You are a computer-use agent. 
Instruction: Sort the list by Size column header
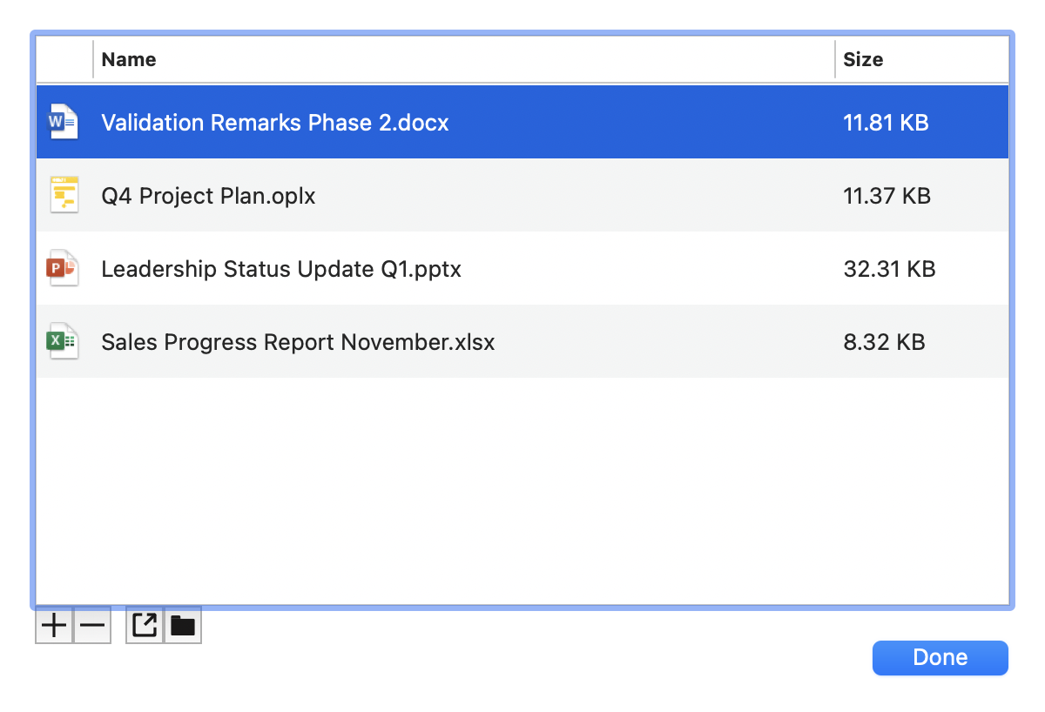tap(863, 60)
